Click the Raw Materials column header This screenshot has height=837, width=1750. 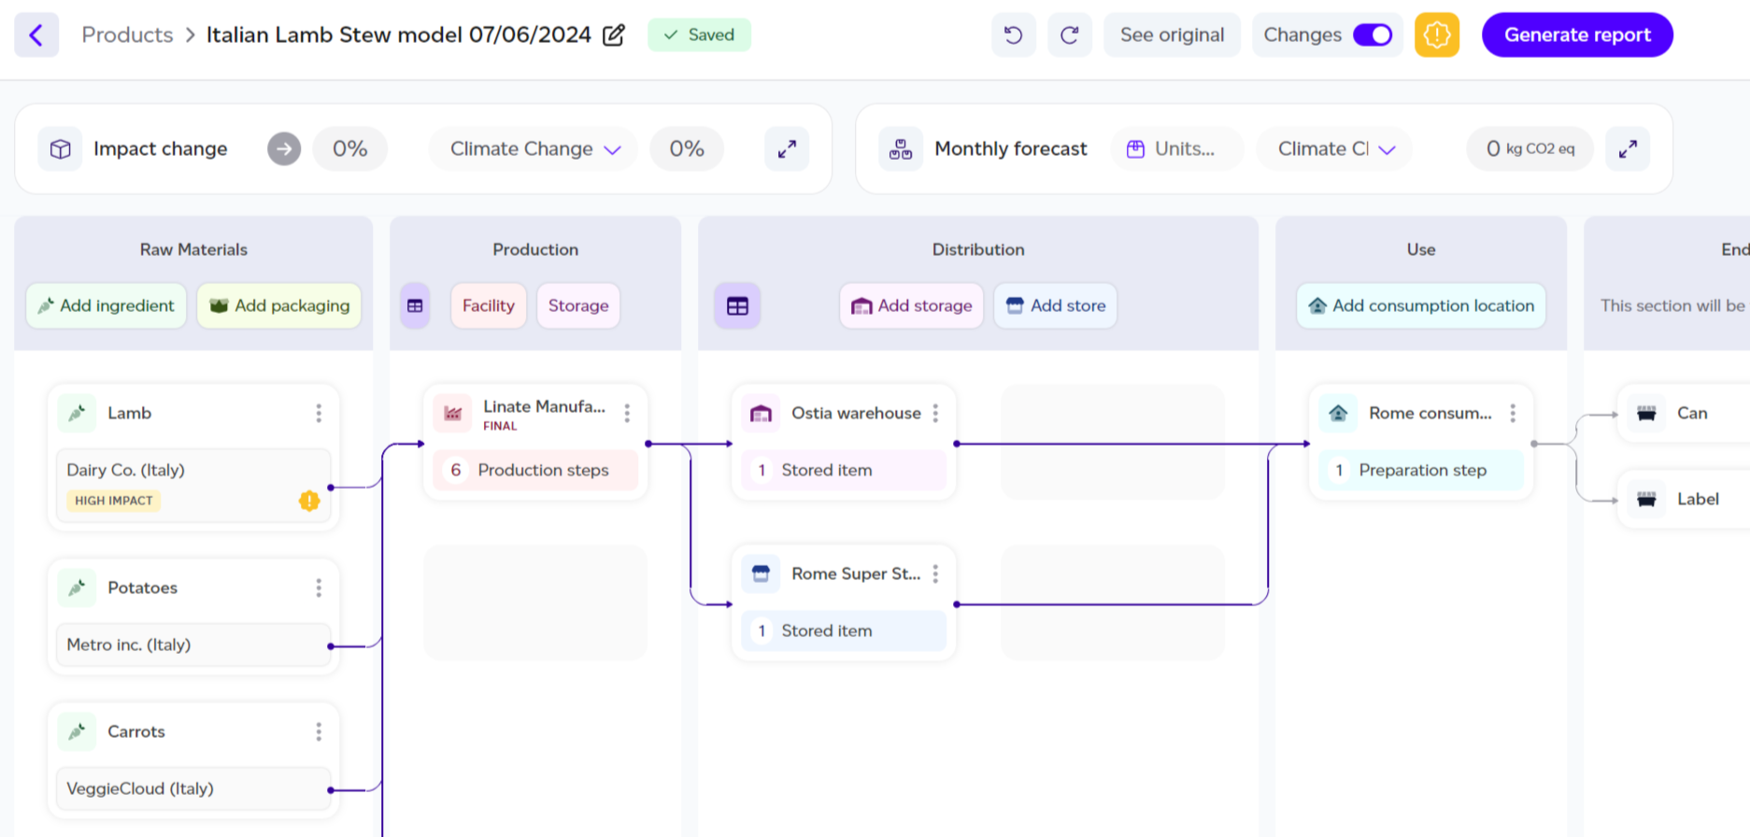[193, 249]
